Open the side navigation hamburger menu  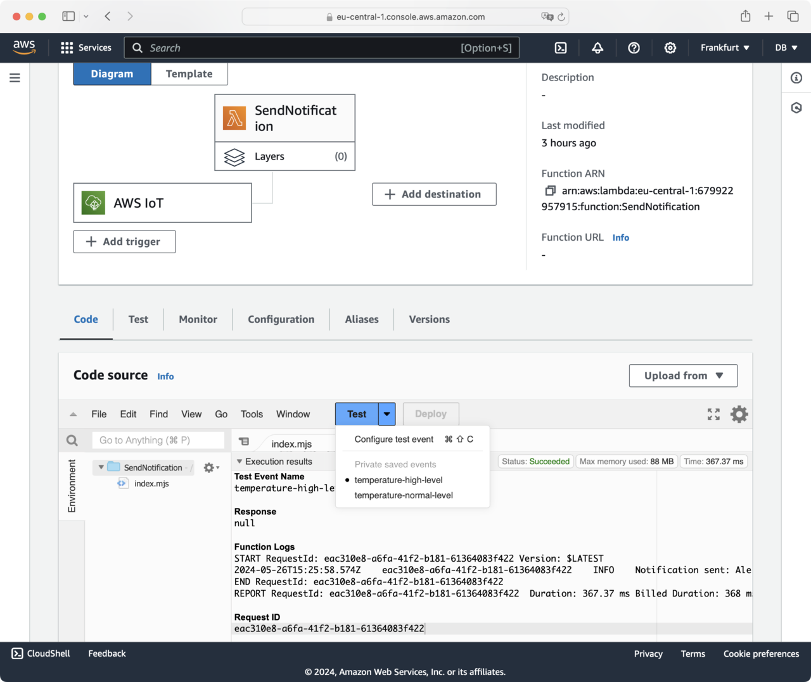15,78
